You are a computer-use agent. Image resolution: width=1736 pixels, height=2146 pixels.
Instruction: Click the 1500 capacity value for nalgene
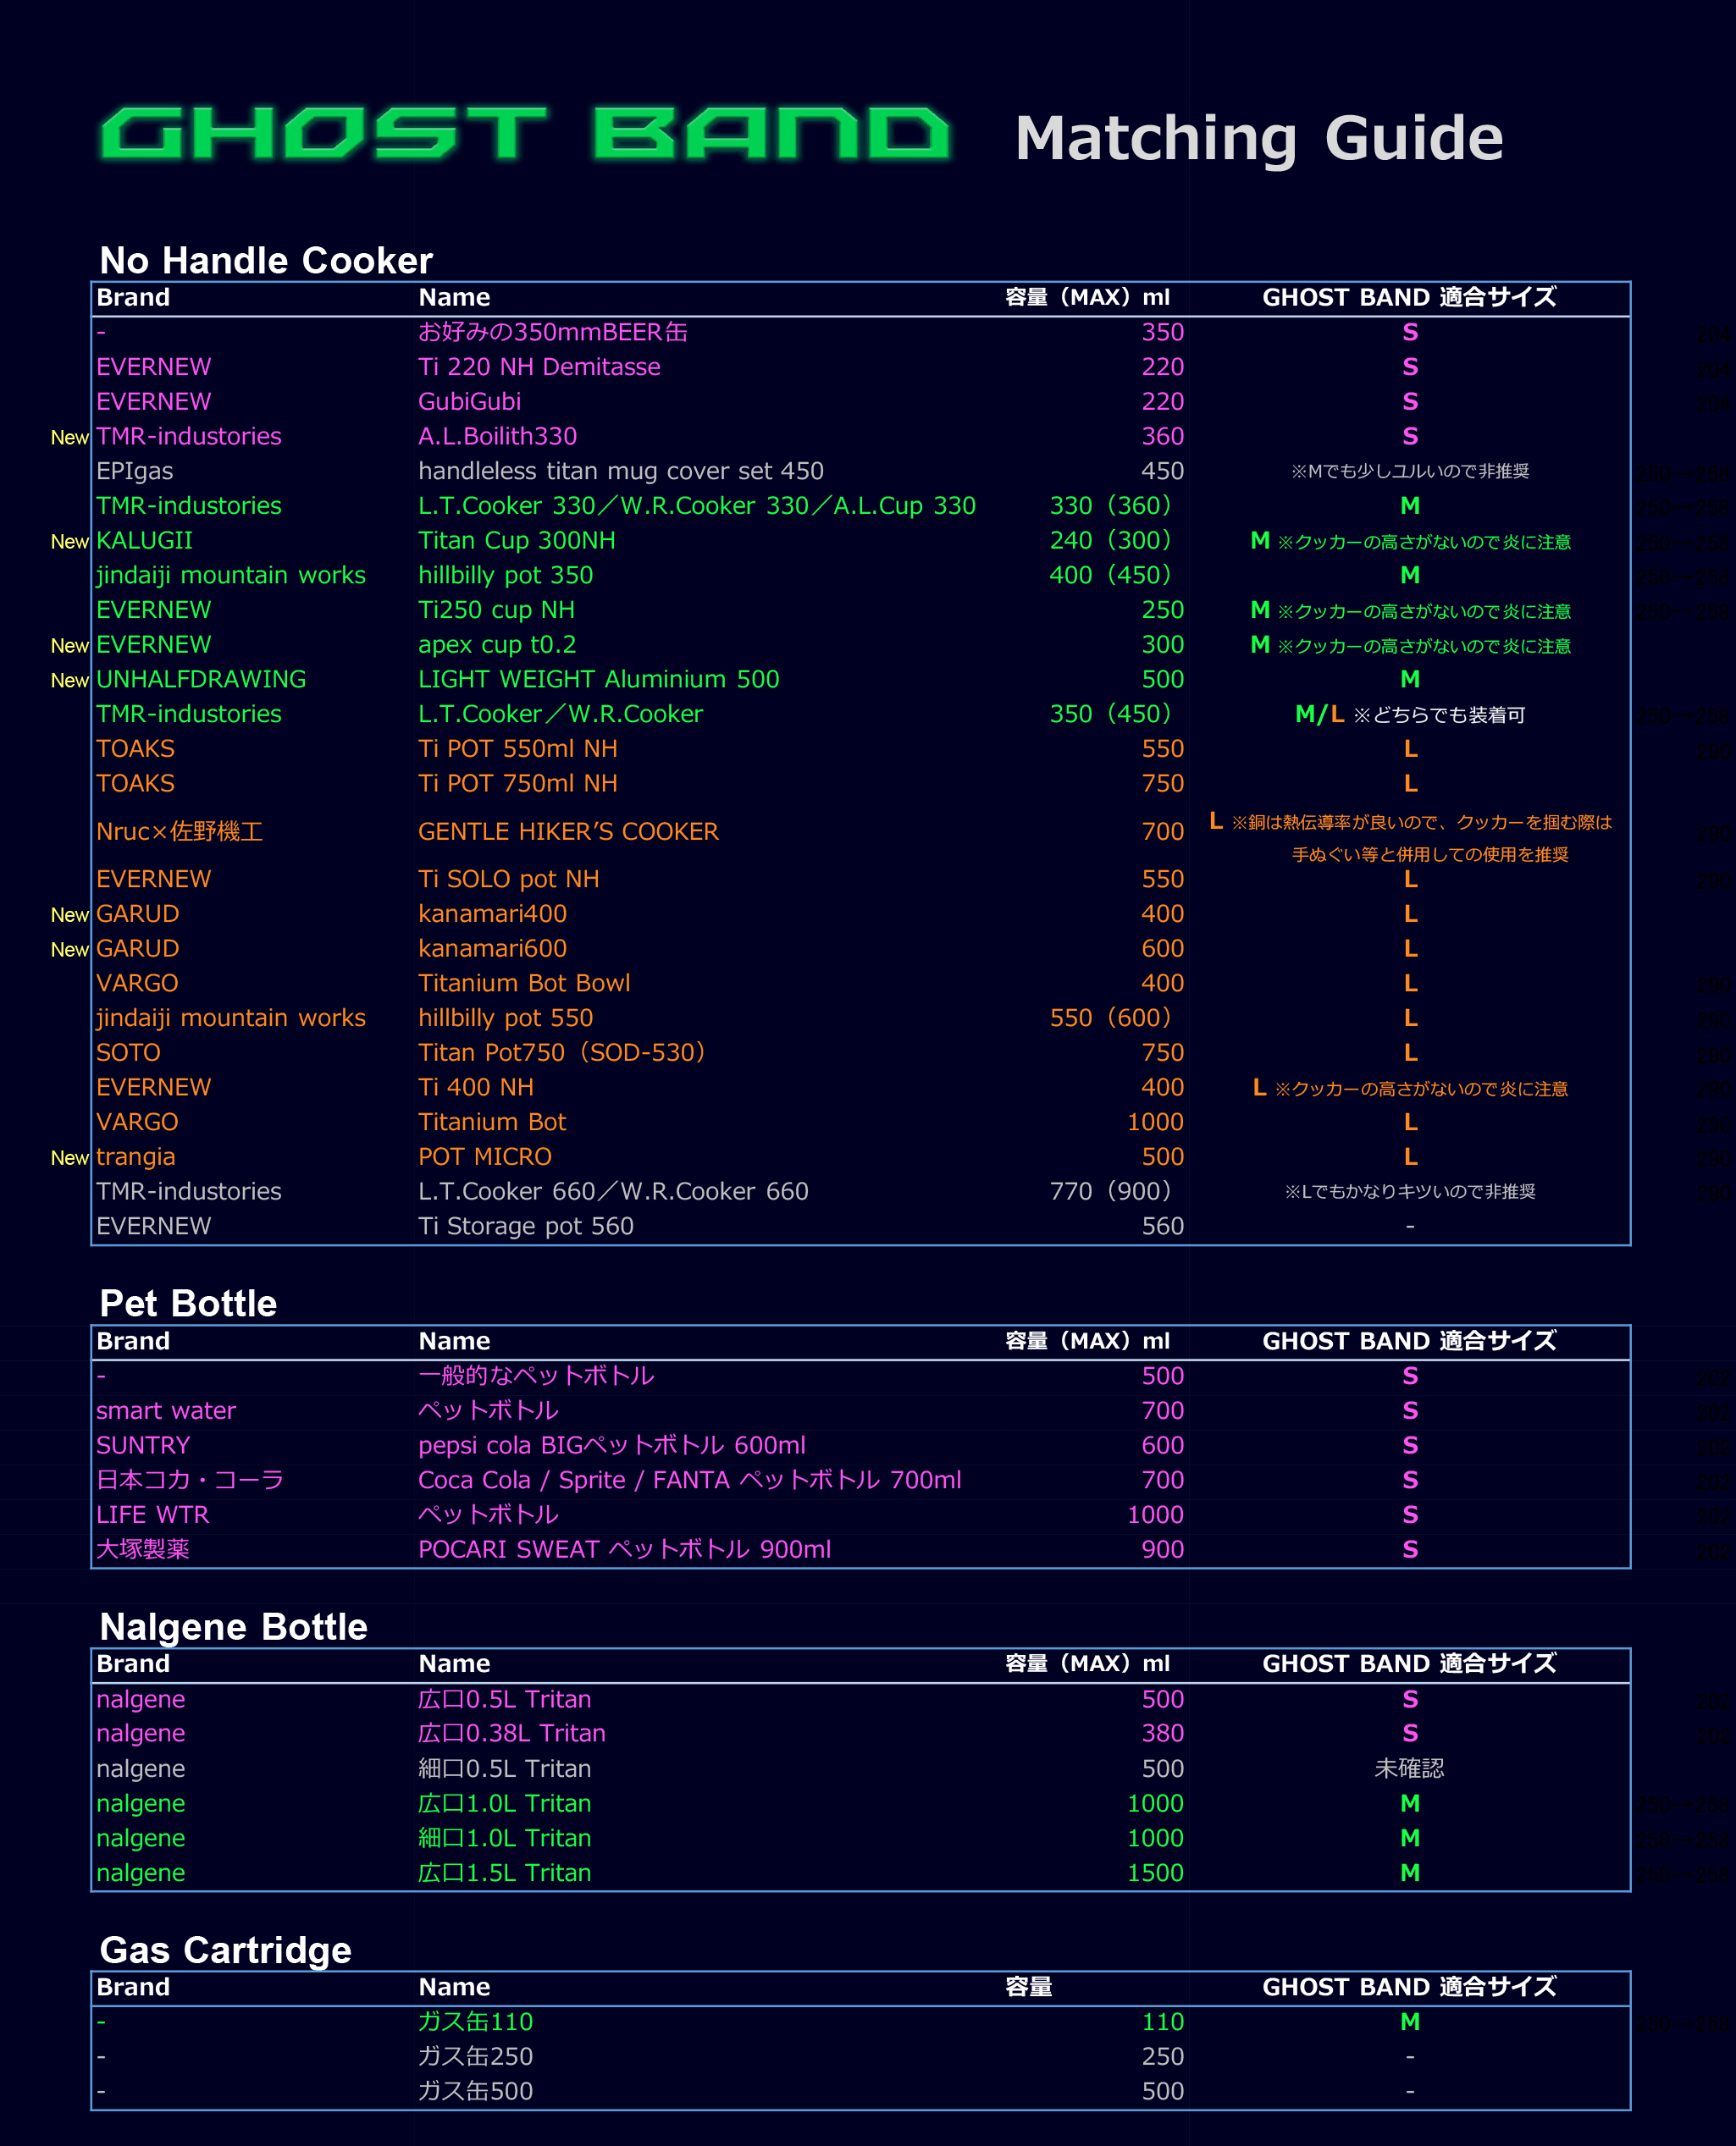1154,1872
